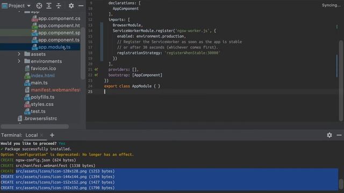Screen dimensions: 344x193
Task: Click the project tree horizontal scrollbar
Action: [34, 127]
